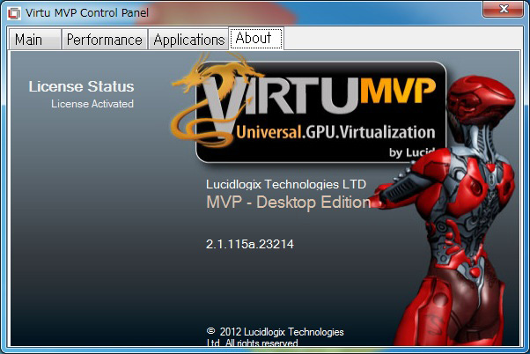Click the About tab
Image resolution: width=530 pixels, height=354 pixels.
click(256, 38)
